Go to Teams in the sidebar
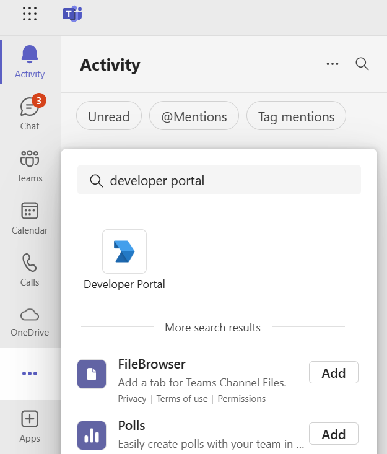The height and width of the screenshot is (454, 387). pos(30,166)
